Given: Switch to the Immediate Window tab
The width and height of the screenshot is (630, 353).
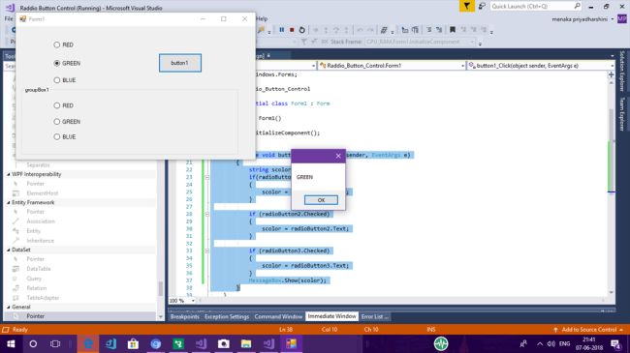Looking at the screenshot, I should (x=331, y=317).
